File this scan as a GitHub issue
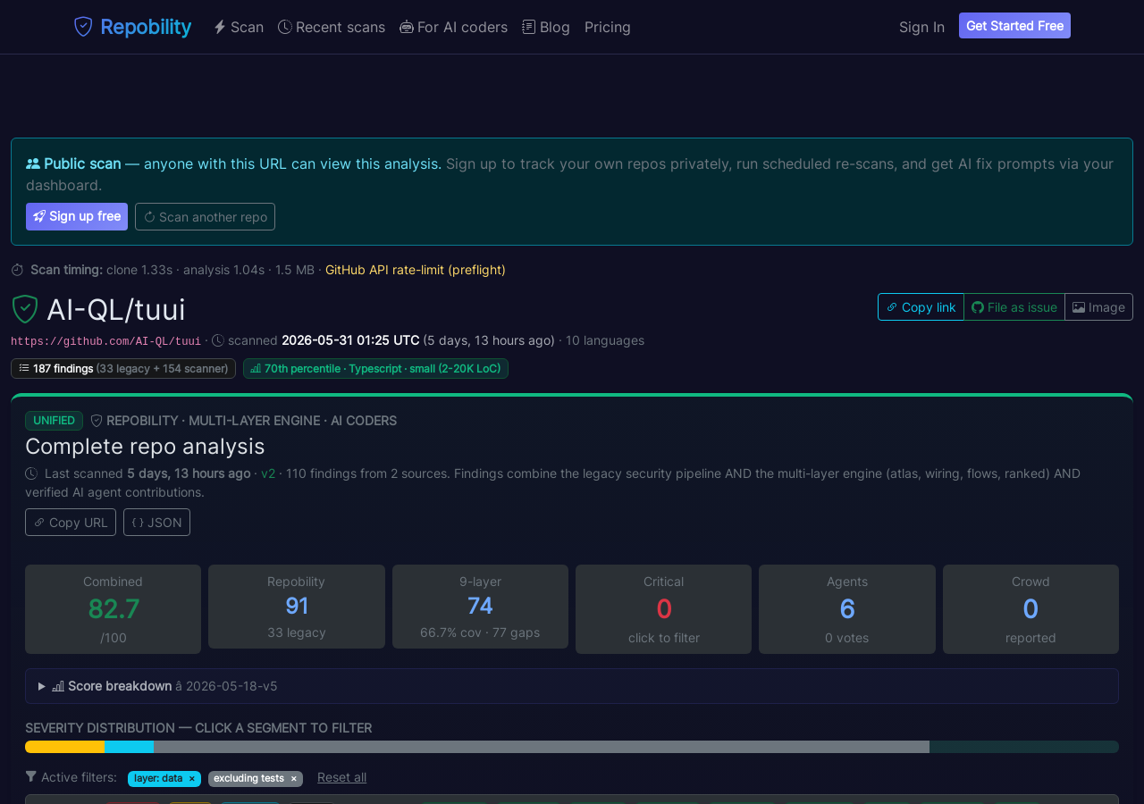Screen dimensions: 1144x804 [x=1014, y=306]
